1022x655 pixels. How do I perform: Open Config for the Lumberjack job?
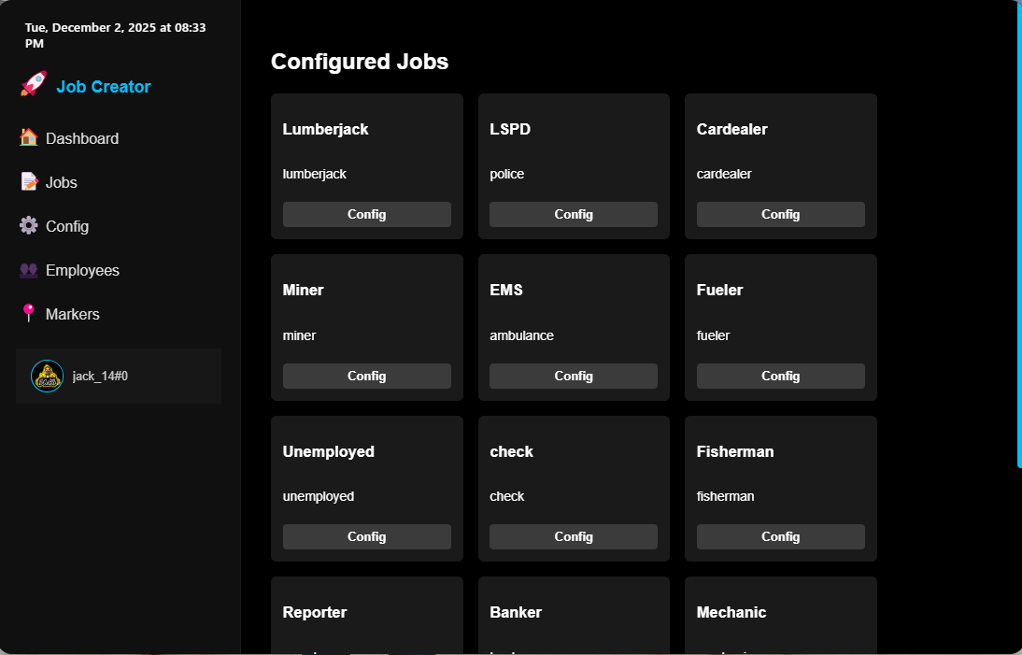point(366,214)
